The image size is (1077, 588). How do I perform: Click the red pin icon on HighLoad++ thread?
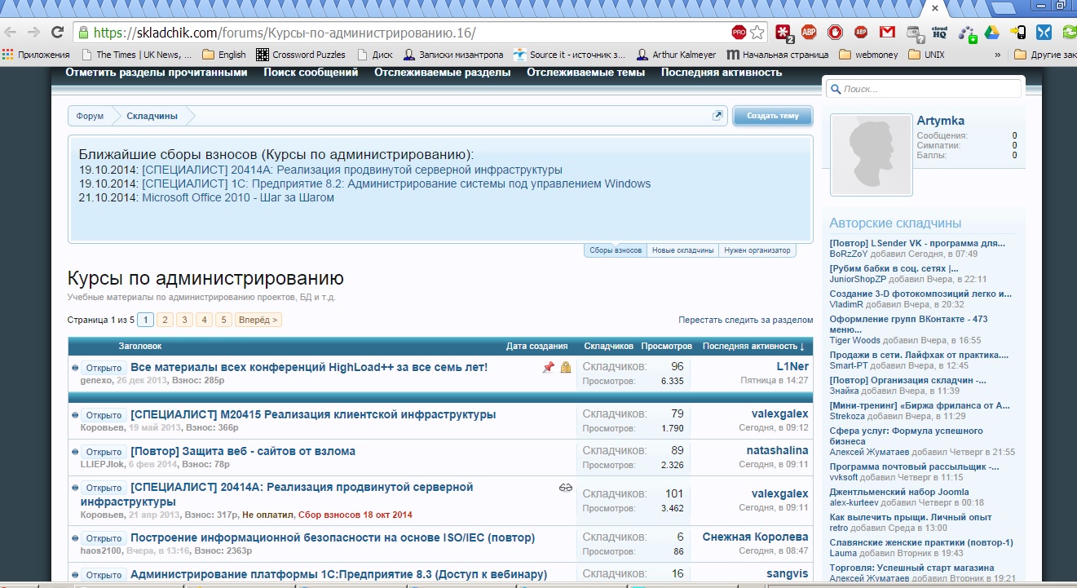coord(548,368)
